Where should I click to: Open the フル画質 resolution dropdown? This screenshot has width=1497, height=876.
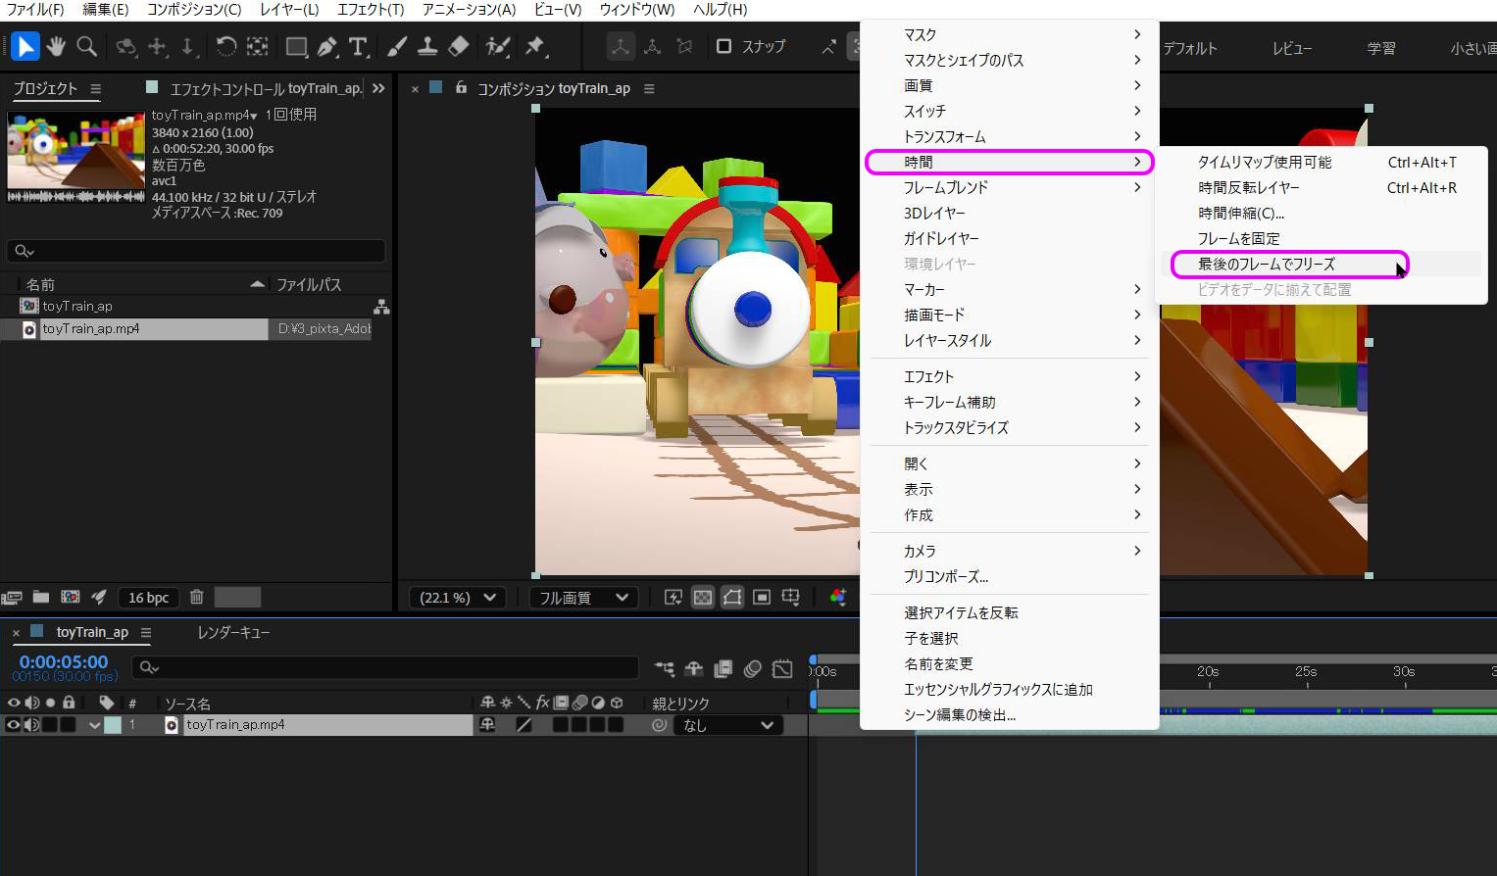coord(583,597)
